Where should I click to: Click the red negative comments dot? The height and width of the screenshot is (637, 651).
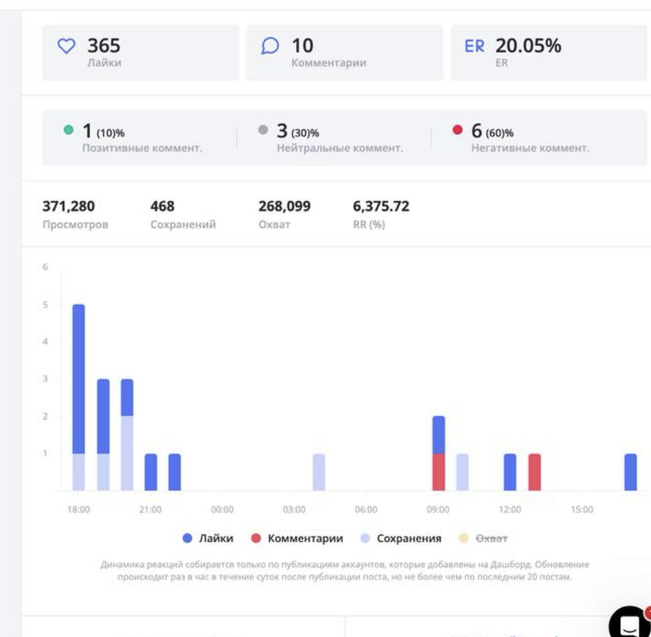[457, 130]
